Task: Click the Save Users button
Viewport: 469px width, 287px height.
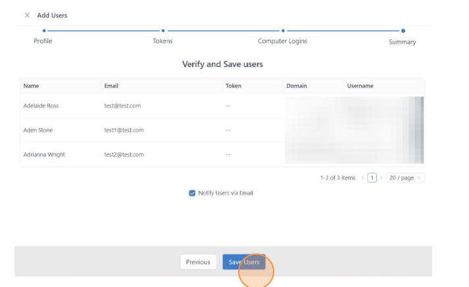Action: point(243,262)
